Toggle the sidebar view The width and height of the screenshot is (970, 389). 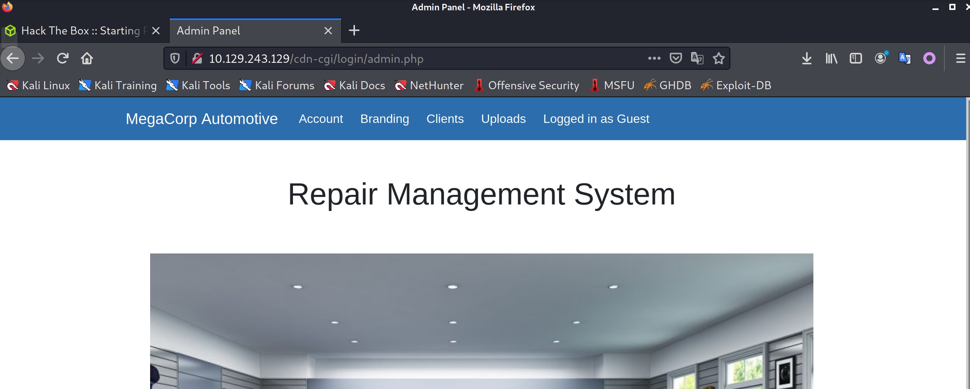pos(855,59)
